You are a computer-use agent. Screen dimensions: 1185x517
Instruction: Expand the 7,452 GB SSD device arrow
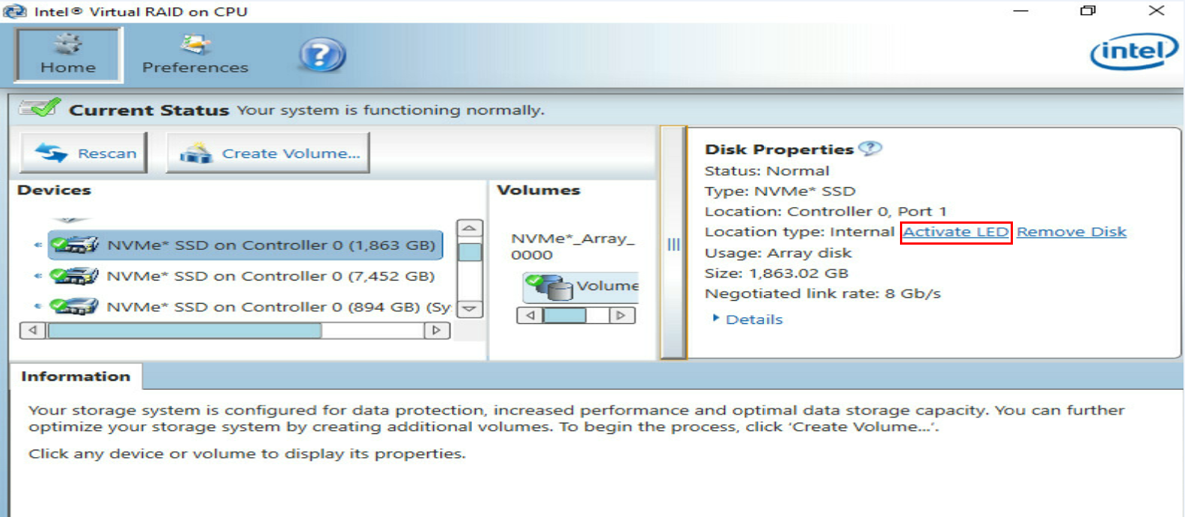coord(37,276)
